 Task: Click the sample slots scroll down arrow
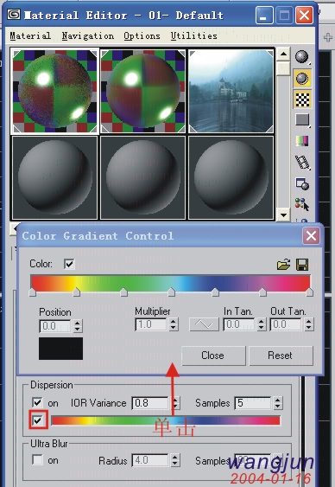283,215
